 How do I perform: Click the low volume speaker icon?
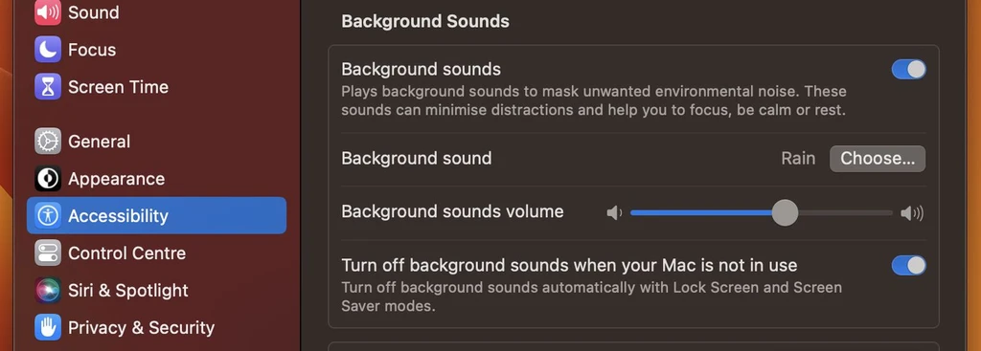coord(614,213)
